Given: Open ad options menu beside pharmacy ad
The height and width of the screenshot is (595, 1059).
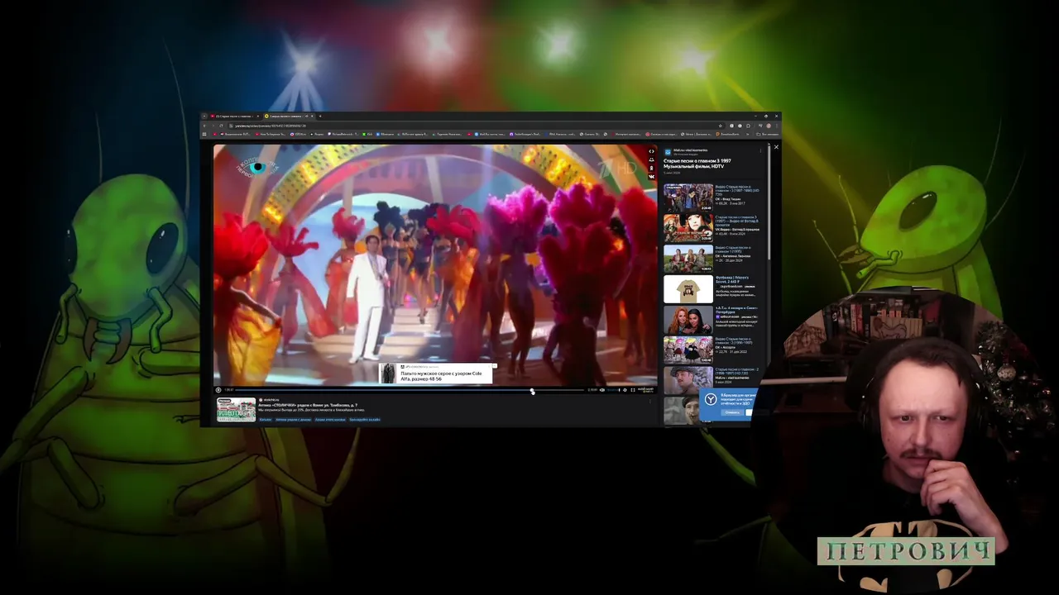Looking at the screenshot, I should coord(650,402).
